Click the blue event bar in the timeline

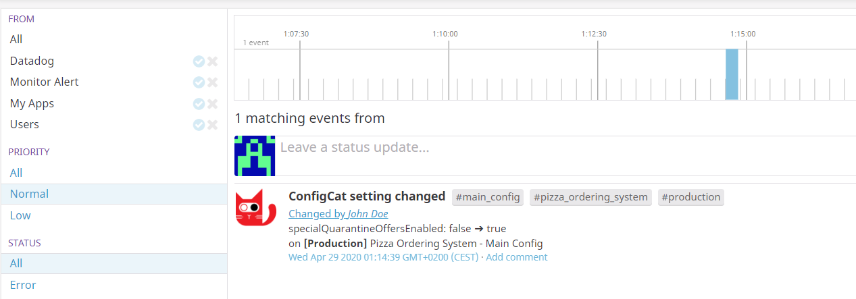click(x=732, y=74)
